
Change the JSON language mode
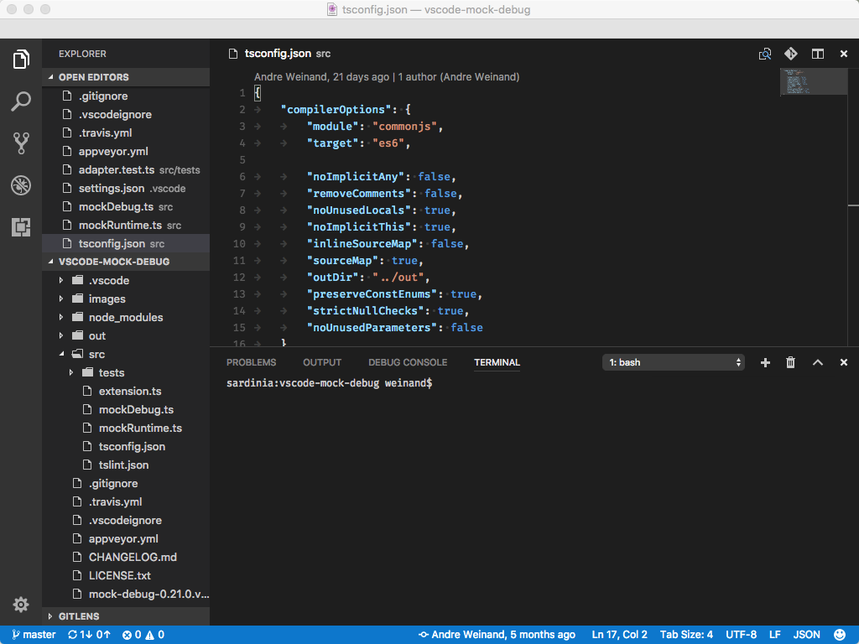tap(806, 635)
